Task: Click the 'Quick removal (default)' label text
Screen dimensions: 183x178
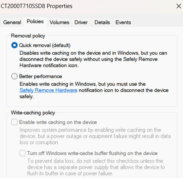Action: coord(45,45)
